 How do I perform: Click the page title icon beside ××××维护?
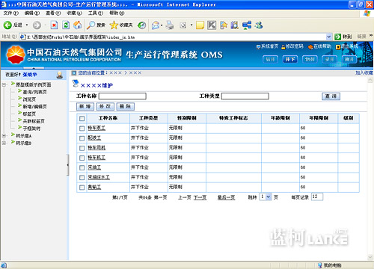[x=76, y=84]
